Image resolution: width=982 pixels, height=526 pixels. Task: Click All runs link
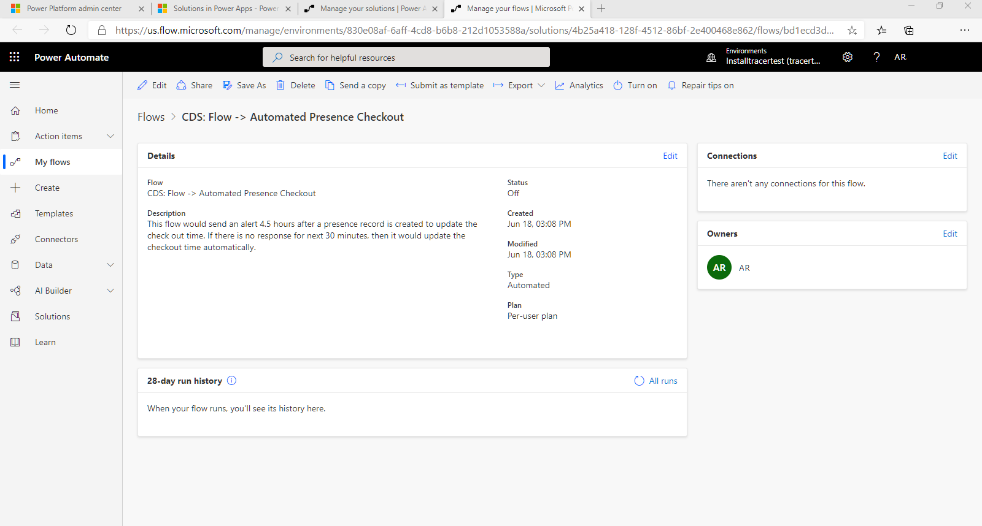(x=656, y=381)
